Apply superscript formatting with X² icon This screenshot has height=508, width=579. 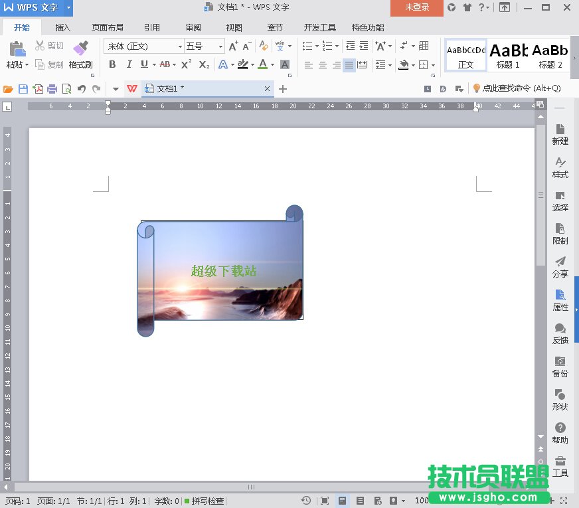pos(186,64)
